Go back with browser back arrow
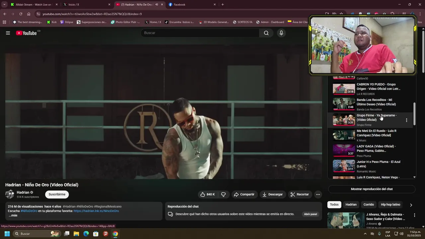425x239 pixels. pyautogui.click(x=5, y=14)
